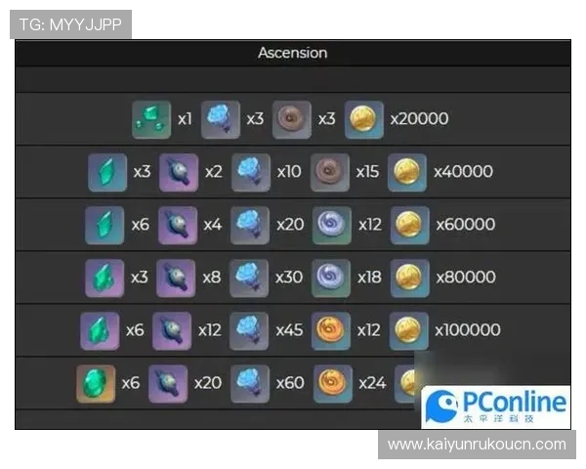
Task: Select the green gemstone icon in last row
Action: coord(96,383)
